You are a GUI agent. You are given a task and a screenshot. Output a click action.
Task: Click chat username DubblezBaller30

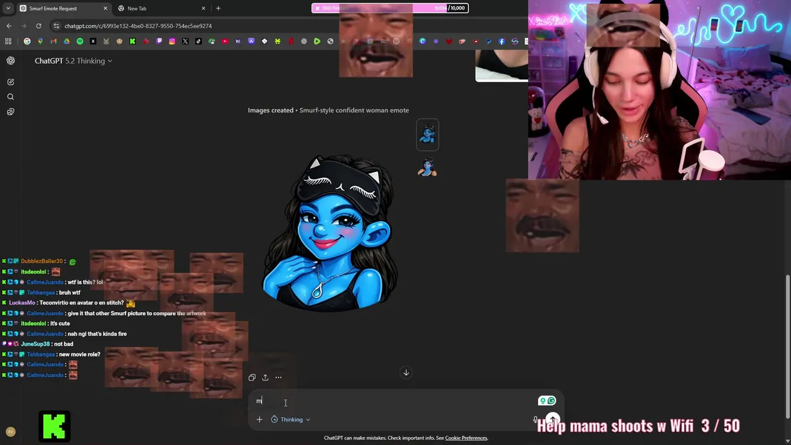(42, 261)
